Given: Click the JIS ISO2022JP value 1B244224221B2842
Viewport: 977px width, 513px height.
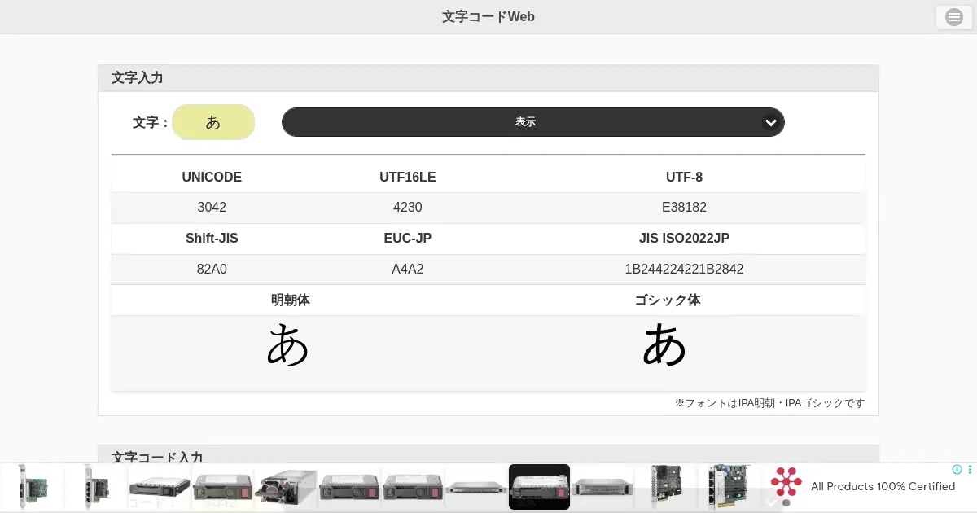Looking at the screenshot, I should (x=684, y=270).
